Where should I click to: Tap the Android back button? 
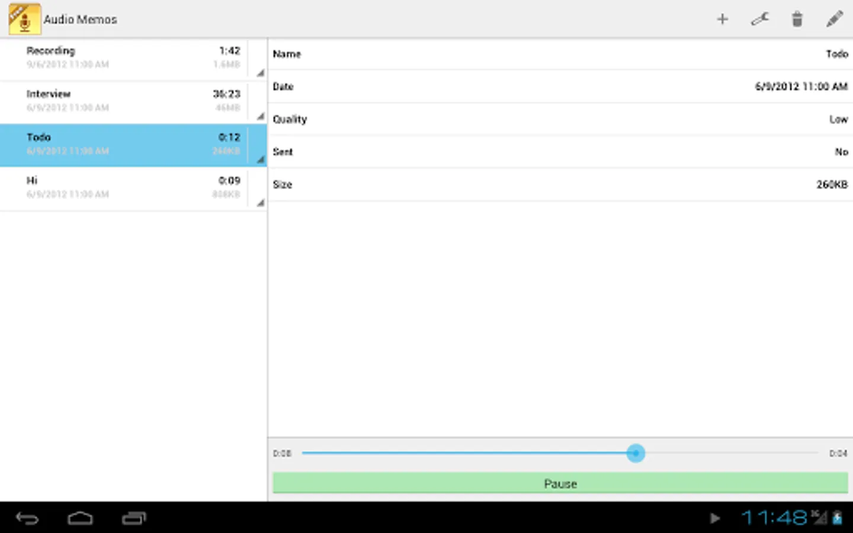[27, 518]
